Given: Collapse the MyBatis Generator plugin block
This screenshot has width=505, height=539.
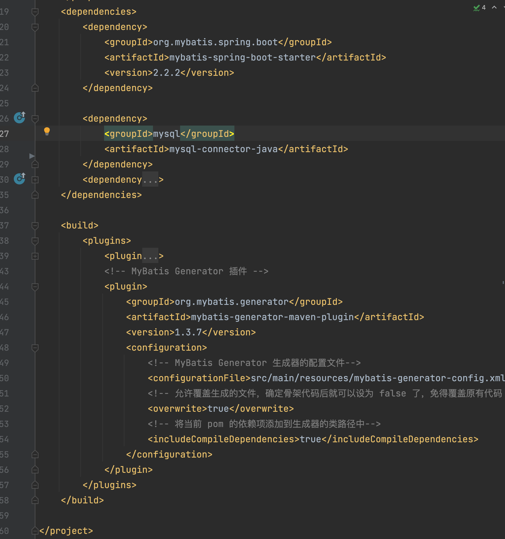Looking at the screenshot, I should [35, 287].
